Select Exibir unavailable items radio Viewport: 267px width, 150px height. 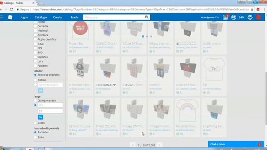[35, 137]
